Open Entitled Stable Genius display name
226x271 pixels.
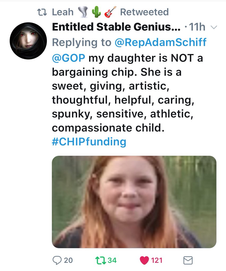(x=116, y=27)
